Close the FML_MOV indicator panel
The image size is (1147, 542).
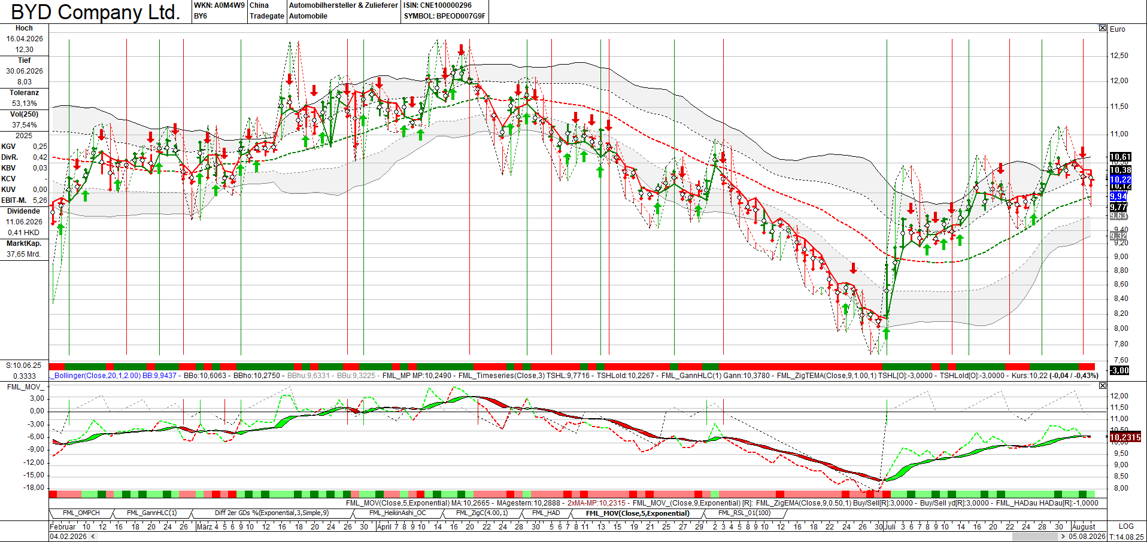[x=1103, y=386]
